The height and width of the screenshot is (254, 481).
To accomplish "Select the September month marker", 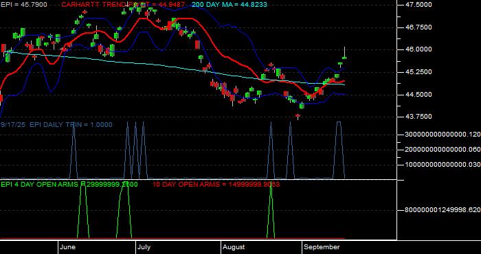I will pyautogui.click(x=322, y=247).
